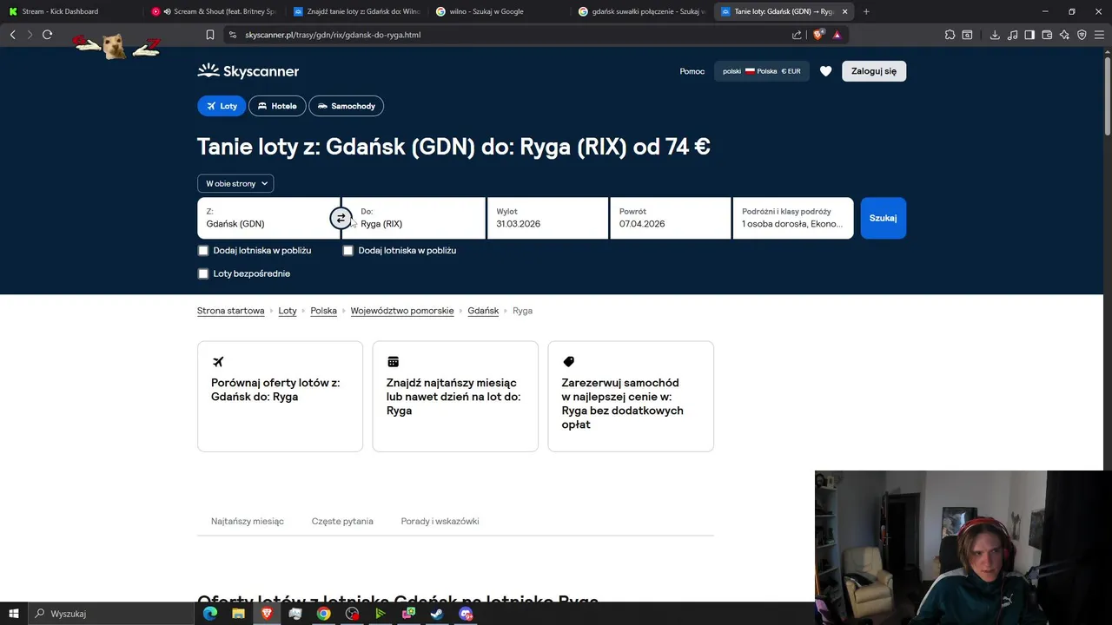Open Pomoc help link

(x=692, y=71)
